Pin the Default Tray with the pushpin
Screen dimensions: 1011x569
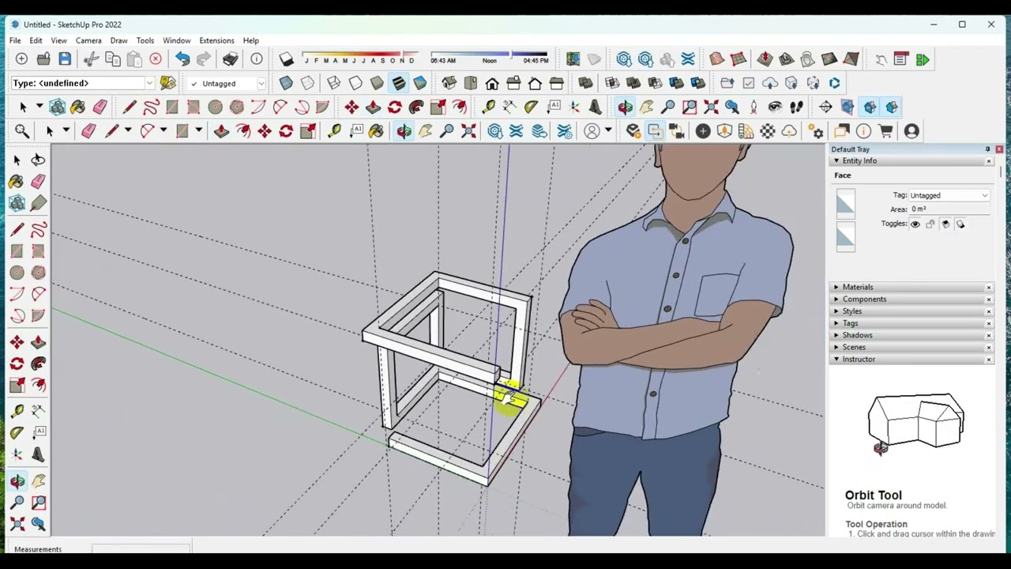coord(987,149)
